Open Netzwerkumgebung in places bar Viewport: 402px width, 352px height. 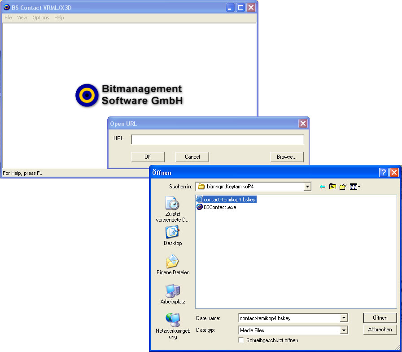173,326
